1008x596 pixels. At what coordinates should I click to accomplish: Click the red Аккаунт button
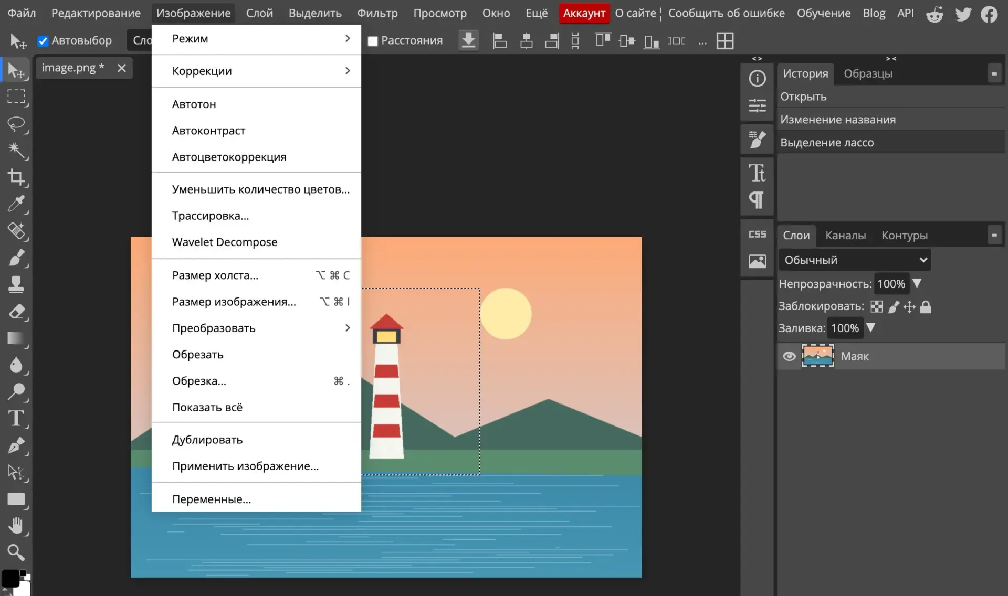coord(584,13)
